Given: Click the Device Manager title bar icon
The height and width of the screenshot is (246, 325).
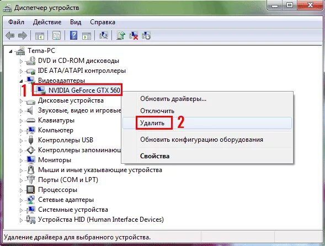Looking at the screenshot, I should coord(7,8).
